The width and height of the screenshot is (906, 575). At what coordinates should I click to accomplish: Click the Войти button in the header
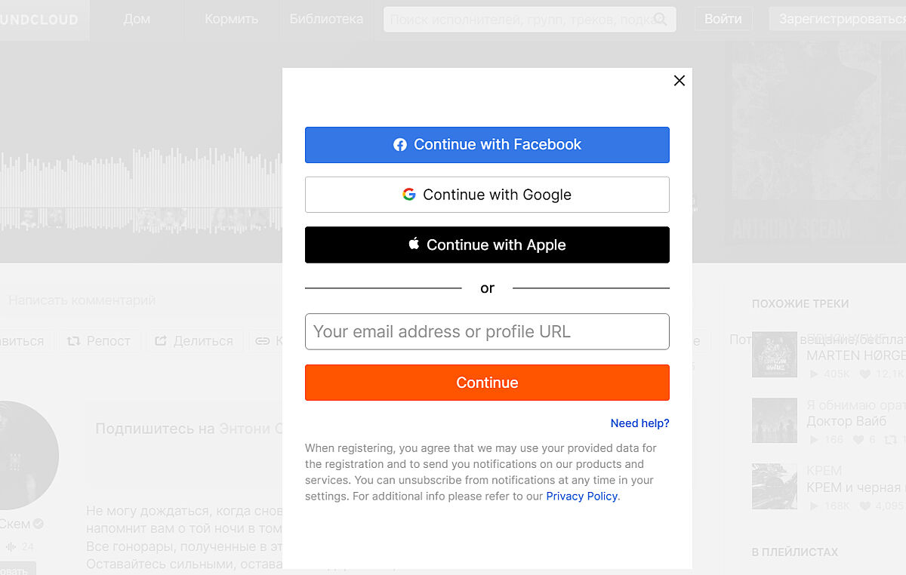click(723, 20)
